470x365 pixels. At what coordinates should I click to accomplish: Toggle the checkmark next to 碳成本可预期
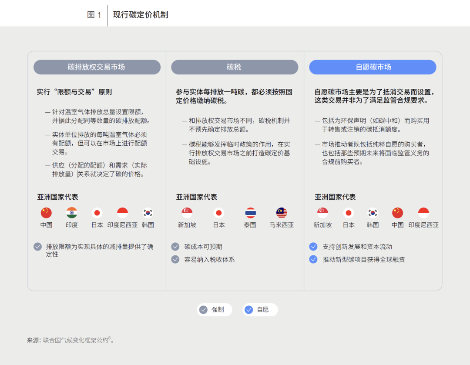[x=175, y=247]
